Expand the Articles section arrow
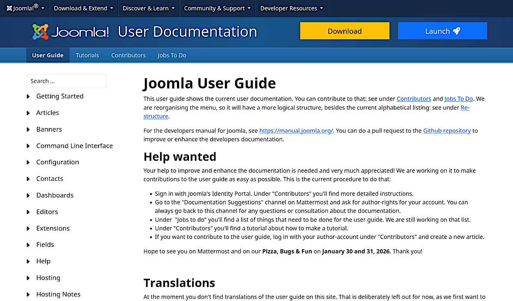The width and height of the screenshot is (513, 301). point(28,113)
